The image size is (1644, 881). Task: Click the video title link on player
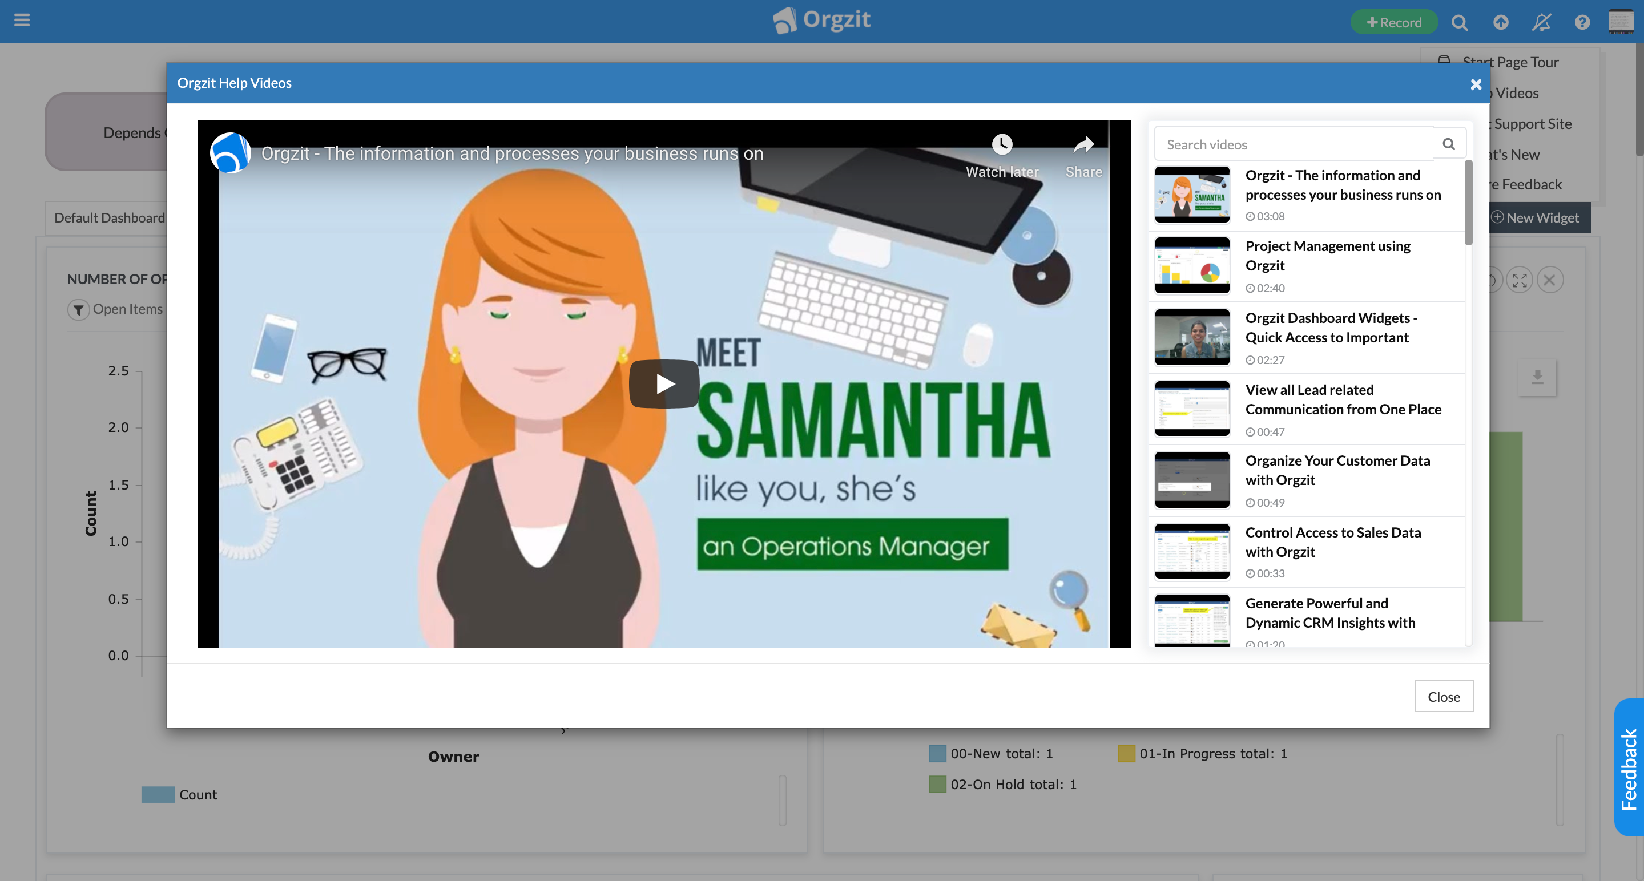tap(512, 153)
